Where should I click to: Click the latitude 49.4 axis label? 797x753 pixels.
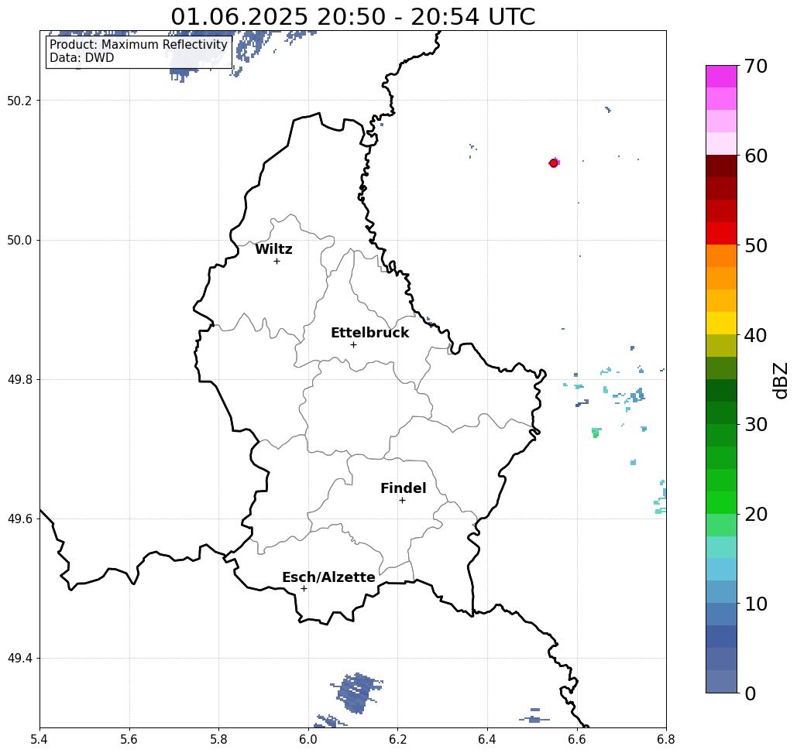[x=19, y=659]
